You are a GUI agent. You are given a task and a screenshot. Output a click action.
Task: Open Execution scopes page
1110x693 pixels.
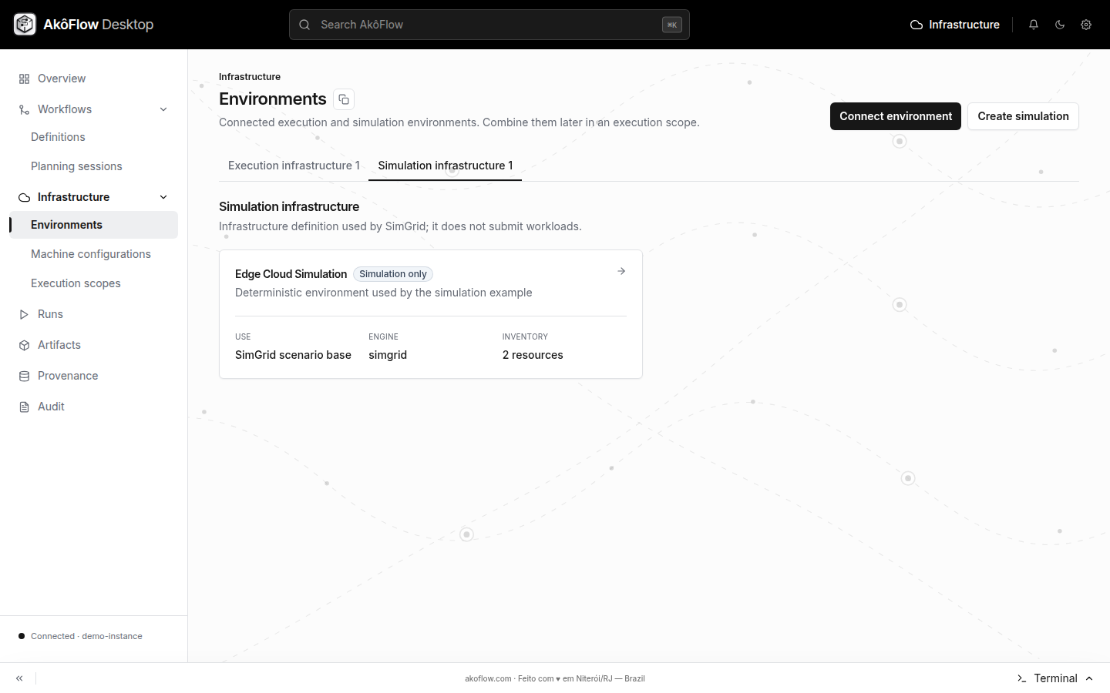point(76,283)
